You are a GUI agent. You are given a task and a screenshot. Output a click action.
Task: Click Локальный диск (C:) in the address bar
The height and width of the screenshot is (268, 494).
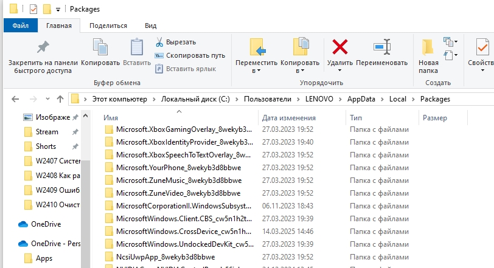coord(195,99)
